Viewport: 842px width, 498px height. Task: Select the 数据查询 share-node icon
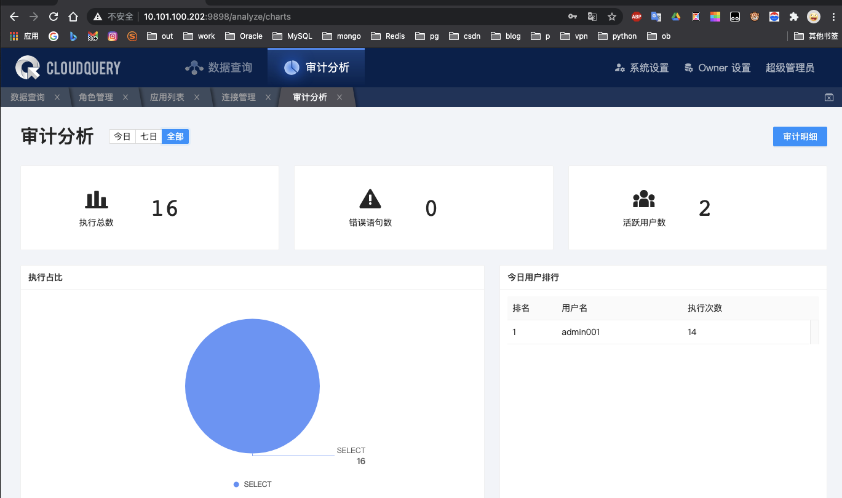tap(195, 67)
